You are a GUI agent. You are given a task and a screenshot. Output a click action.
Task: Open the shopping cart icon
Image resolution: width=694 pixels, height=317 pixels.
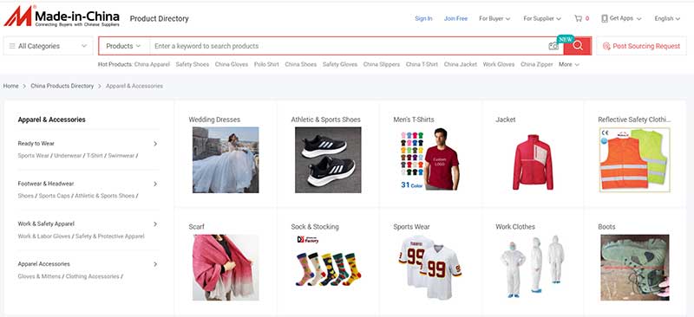(578, 18)
